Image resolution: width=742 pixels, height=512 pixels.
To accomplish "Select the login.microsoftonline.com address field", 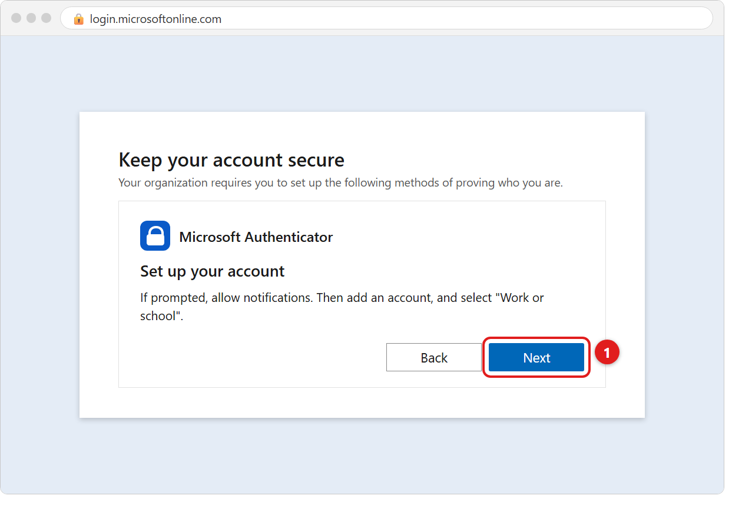I will point(386,19).
